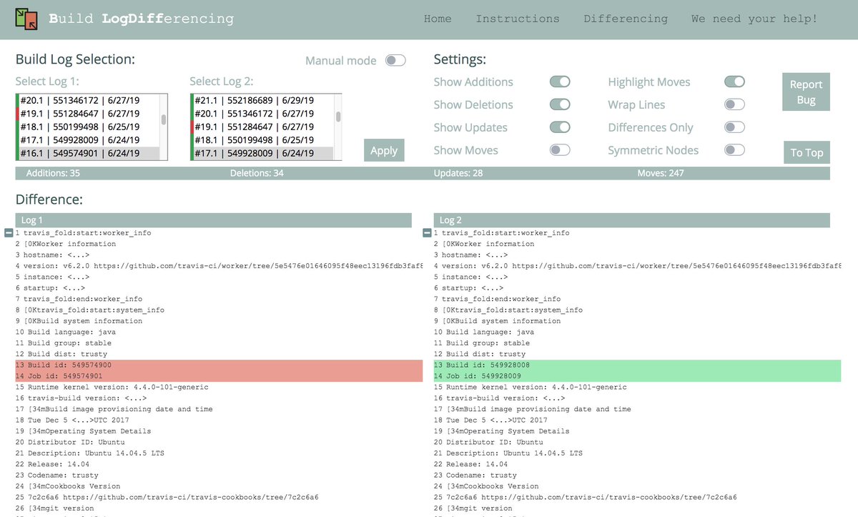Select build #16.1 in Log 1 list

click(x=89, y=153)
